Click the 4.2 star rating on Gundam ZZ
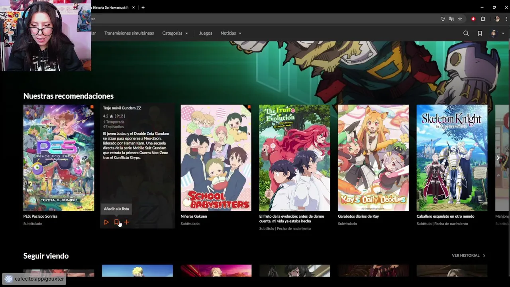Viewport: 510px width, 287px height. [114, 116]
